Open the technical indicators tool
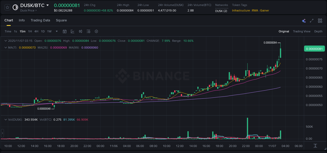This screenshot has width=327, height=153. click(80, 31)
